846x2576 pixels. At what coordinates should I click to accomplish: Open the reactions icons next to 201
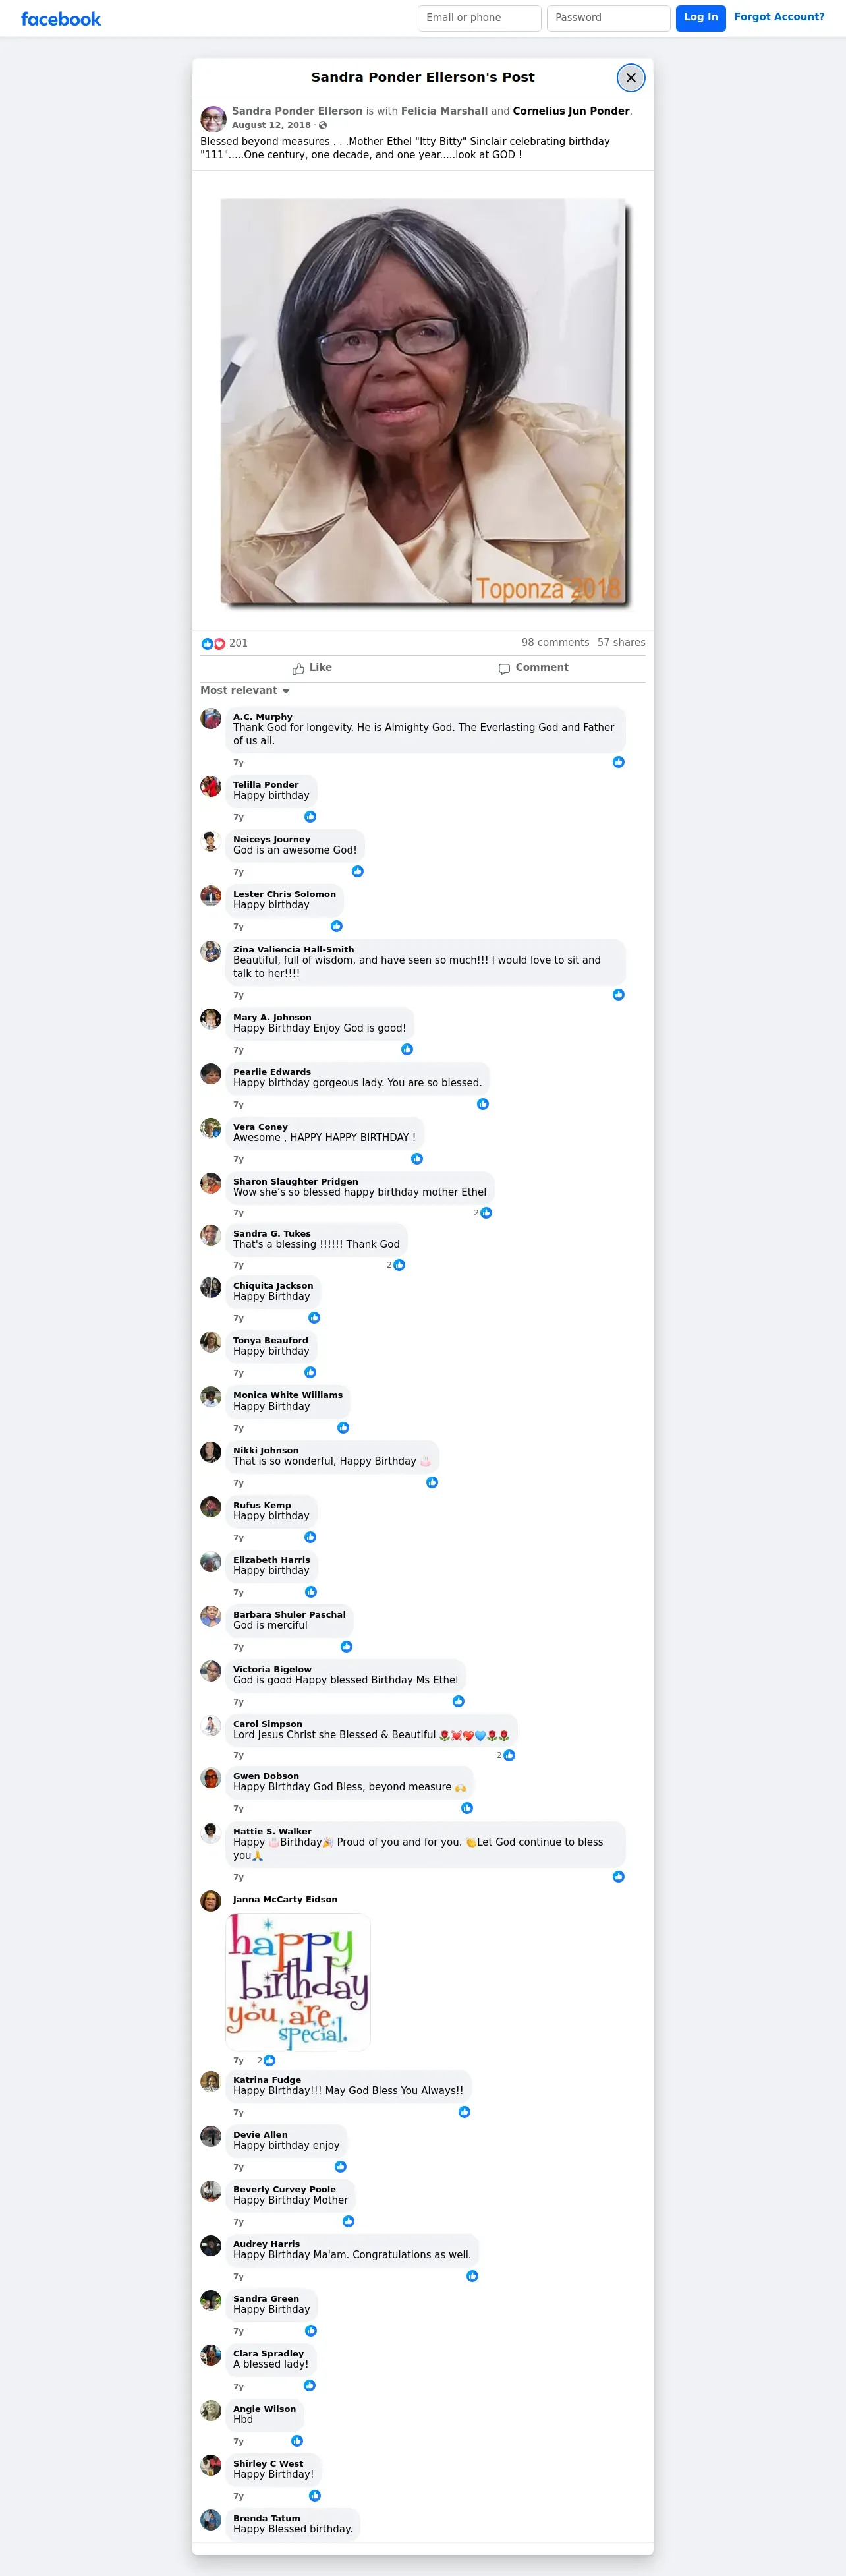tap(213, 644)
